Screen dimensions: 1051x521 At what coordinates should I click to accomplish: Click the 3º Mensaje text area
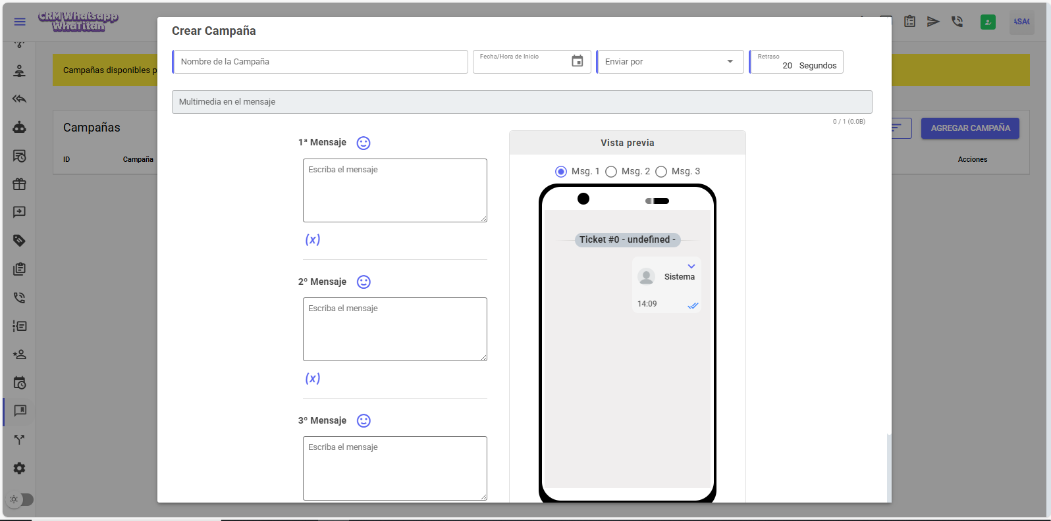point(395,468)
